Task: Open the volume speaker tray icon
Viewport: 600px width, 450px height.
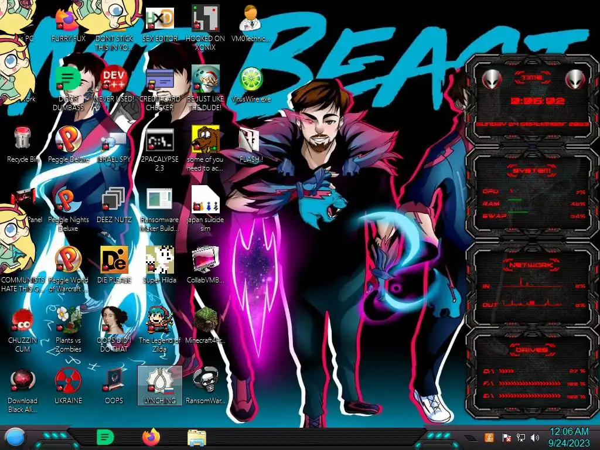Action: point(535,437)
